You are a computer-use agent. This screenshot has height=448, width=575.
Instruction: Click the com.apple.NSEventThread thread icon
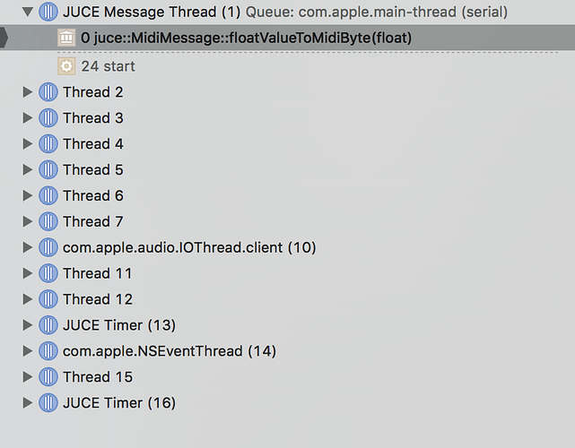(x=48, y=351)
